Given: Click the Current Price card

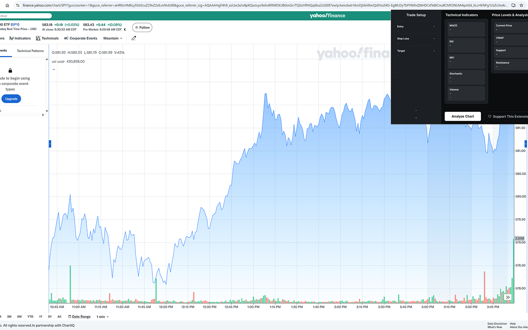Looking at the screenshot, I should 511,28.
